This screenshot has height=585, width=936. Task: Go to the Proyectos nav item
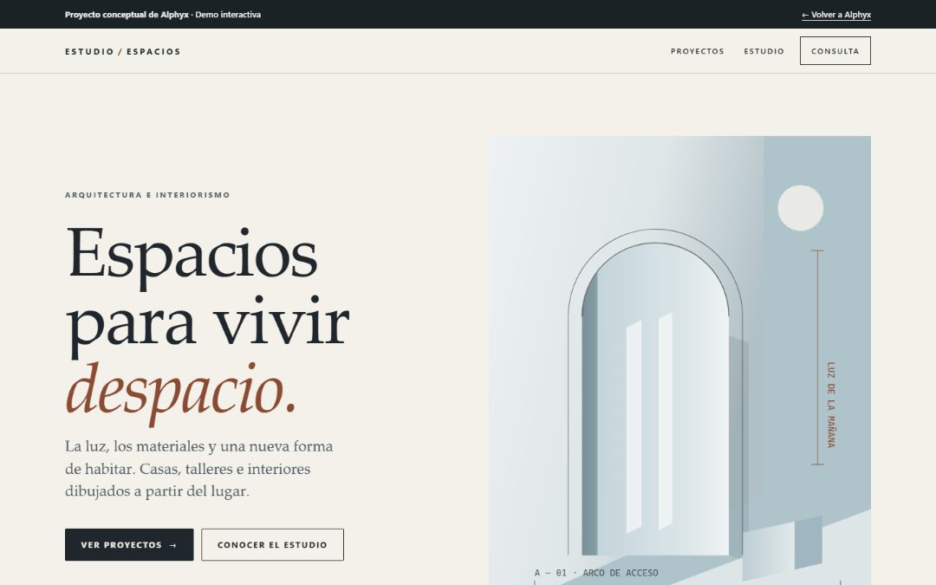click(697, 51)
